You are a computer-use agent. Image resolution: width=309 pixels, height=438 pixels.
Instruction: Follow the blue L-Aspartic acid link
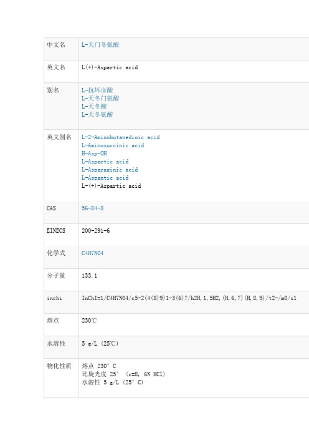click(105, 162)
